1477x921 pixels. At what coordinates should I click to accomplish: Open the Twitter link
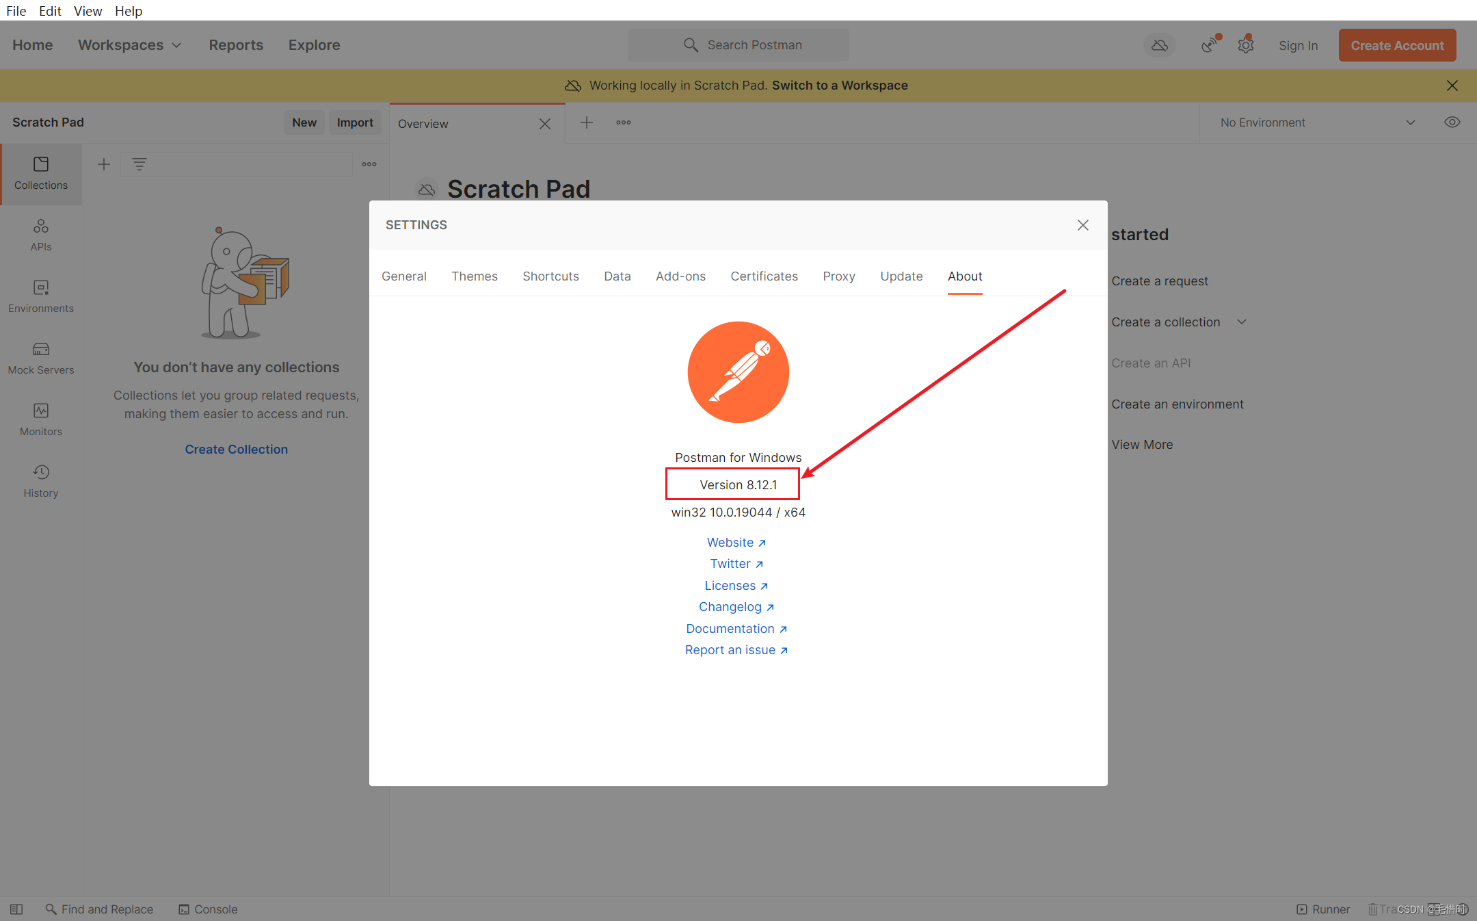tap(736, 564)
